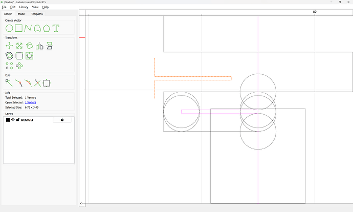Open the Corner rounding tool
The width and height of the screenshot is (353, 212).
(19, 56)
